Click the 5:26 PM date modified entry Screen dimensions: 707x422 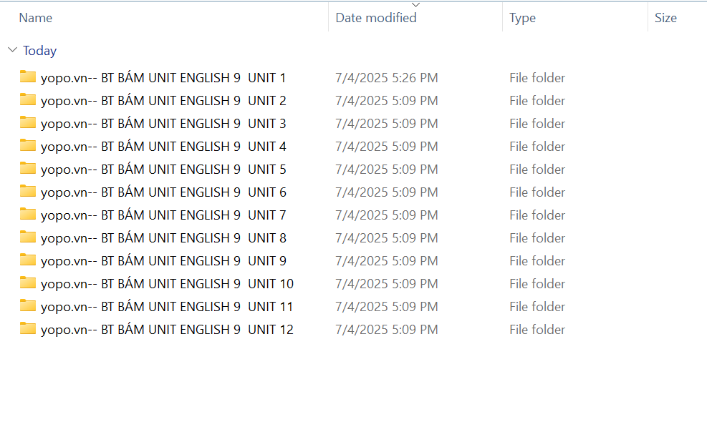point(387,77)
